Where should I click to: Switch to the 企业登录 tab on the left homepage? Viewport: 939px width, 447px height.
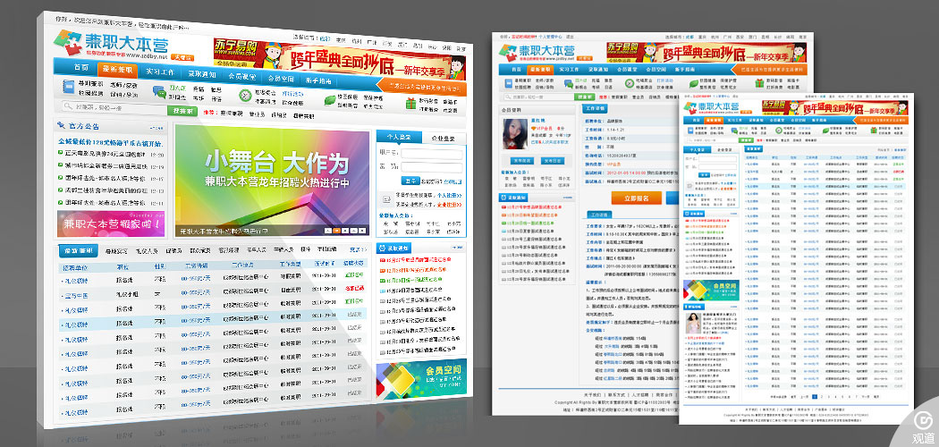point(444,138)
